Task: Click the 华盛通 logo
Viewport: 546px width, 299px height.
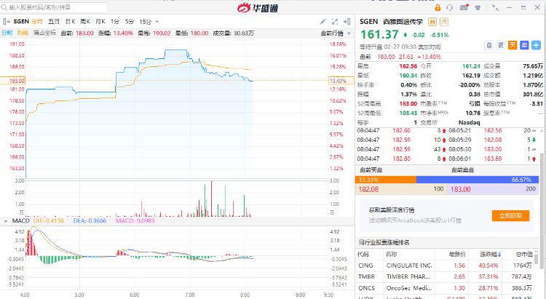Action: (x=258, y=8)
